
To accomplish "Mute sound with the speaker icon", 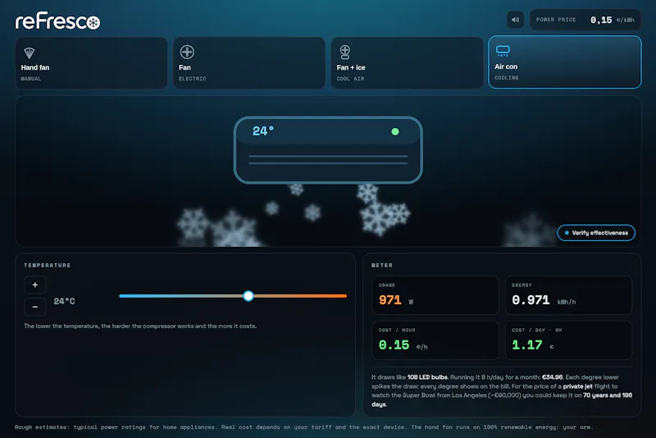I will click(x=516, y=20).
